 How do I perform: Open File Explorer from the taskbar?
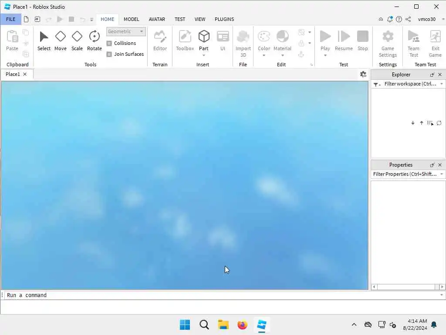[223, 325]
